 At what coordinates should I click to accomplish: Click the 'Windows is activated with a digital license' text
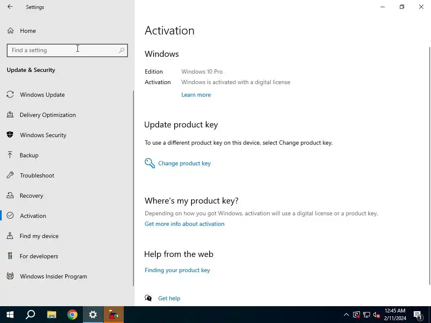coord(236,82)
